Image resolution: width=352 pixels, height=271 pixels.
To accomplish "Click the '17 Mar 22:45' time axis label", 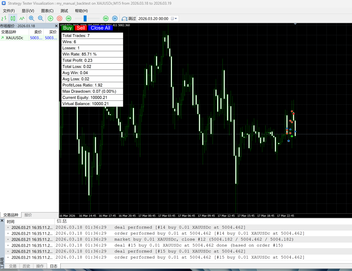I will (285, 216).
